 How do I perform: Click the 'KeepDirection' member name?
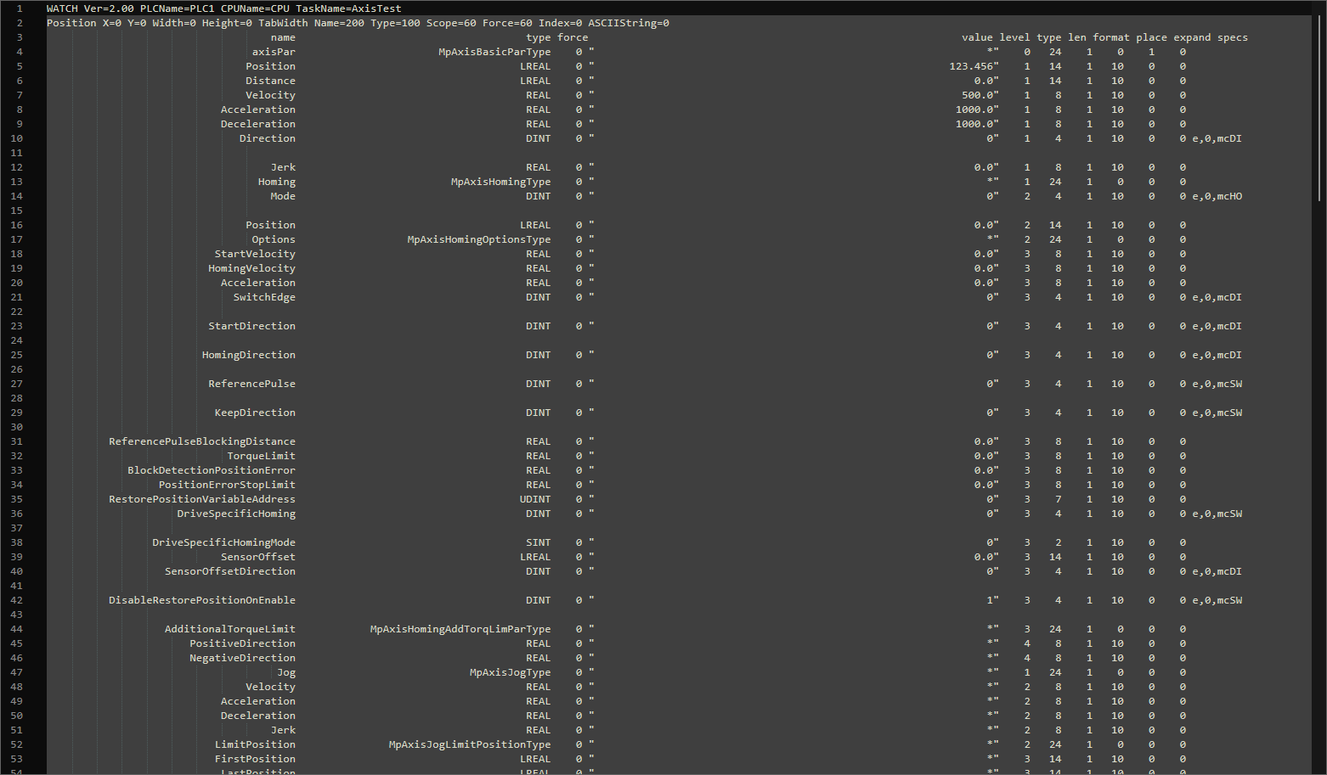click(x=255, y=413)
